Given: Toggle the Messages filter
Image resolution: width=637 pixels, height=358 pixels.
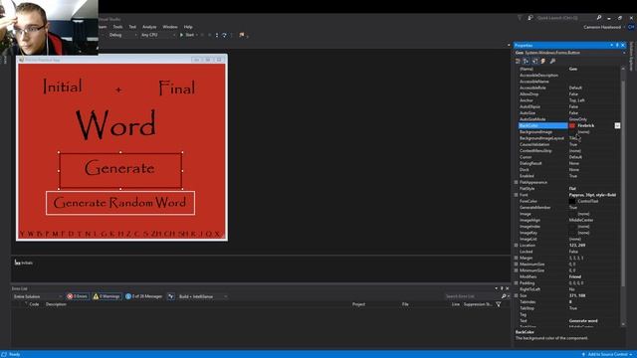Looking at the screenshot, I should [143, 296].
